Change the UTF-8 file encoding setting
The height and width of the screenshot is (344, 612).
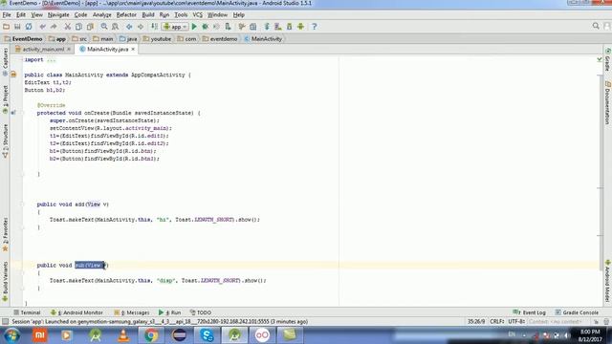coord(516,321)
